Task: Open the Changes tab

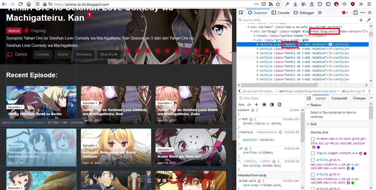Action: click(x=359, y=98)
